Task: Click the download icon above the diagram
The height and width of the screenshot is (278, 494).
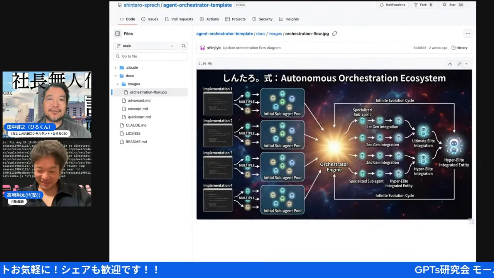Action: (450, 63)
